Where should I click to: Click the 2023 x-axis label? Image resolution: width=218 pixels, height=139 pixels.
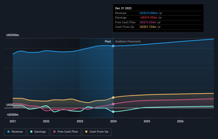tap(80, 121)
